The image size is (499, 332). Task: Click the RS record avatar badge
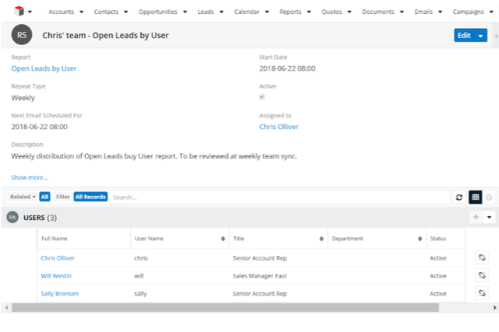click(x=23, y=36)
